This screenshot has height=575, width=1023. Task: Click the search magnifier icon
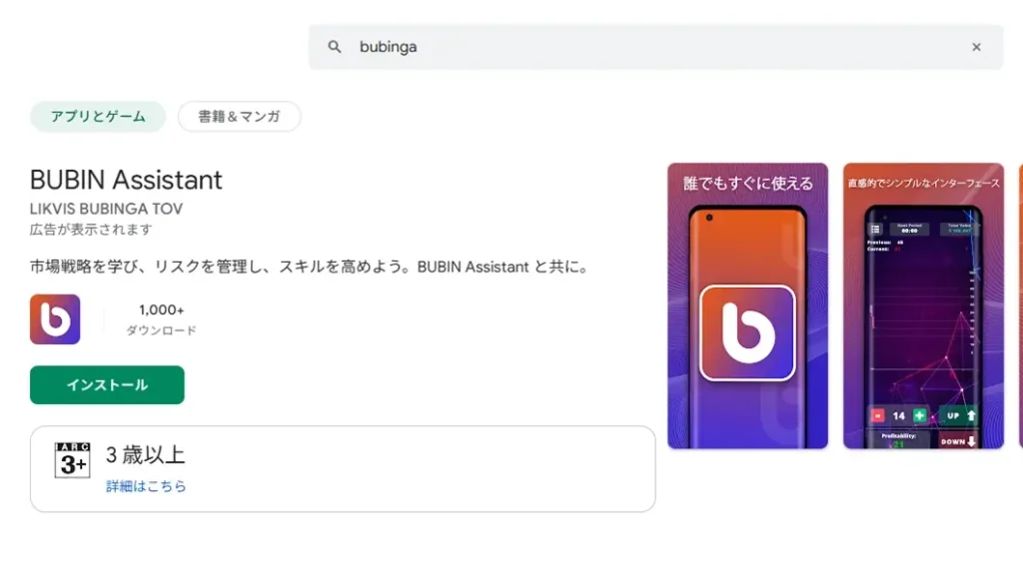[x=334, y=47]
